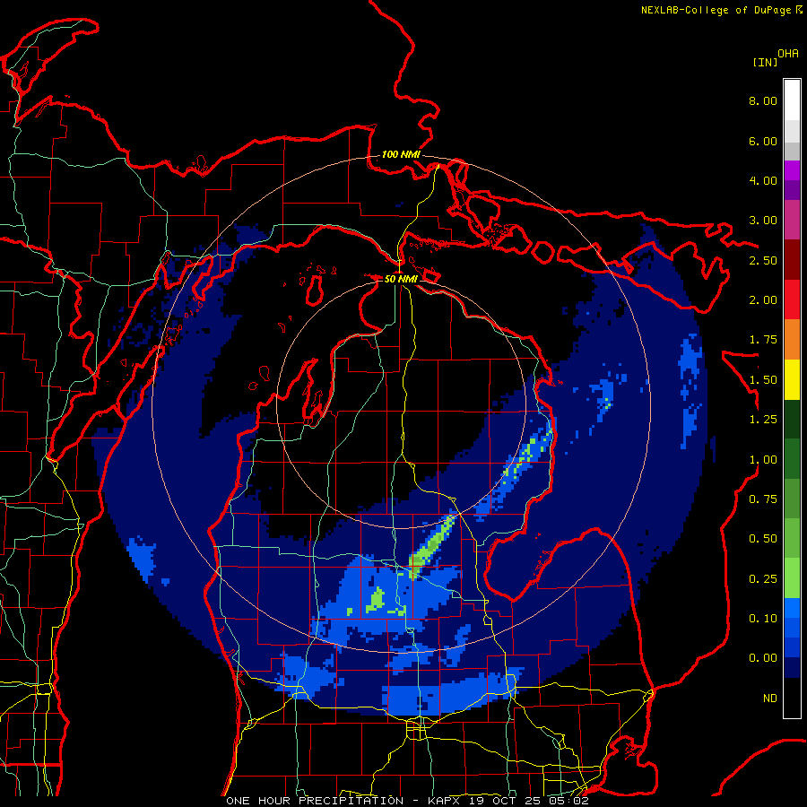The image size is (807, 807).
Task: Click the 8.00 legend value
Action: [x=763, y=100]
